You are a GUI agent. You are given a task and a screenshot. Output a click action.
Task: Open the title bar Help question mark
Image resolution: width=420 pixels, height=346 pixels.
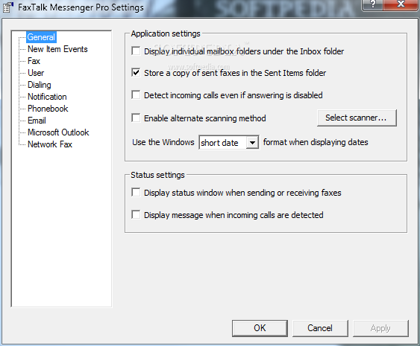pyautogui.click(x=372, y=4)
